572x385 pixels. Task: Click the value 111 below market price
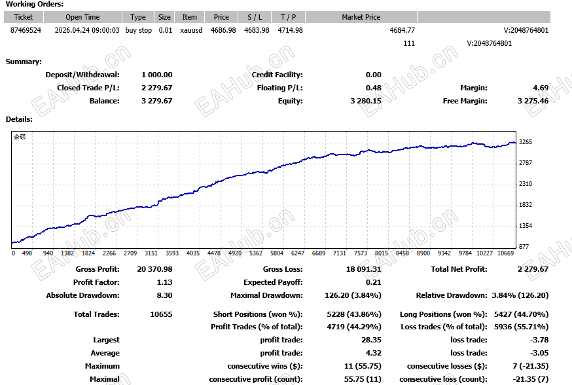[409, 43]
